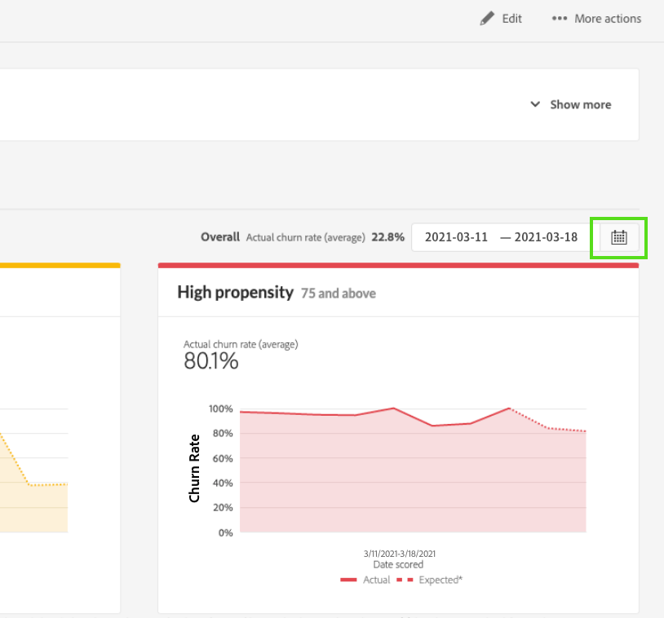
Task: Click the three-dot More actions icon
Action: [x=560, y=19]
